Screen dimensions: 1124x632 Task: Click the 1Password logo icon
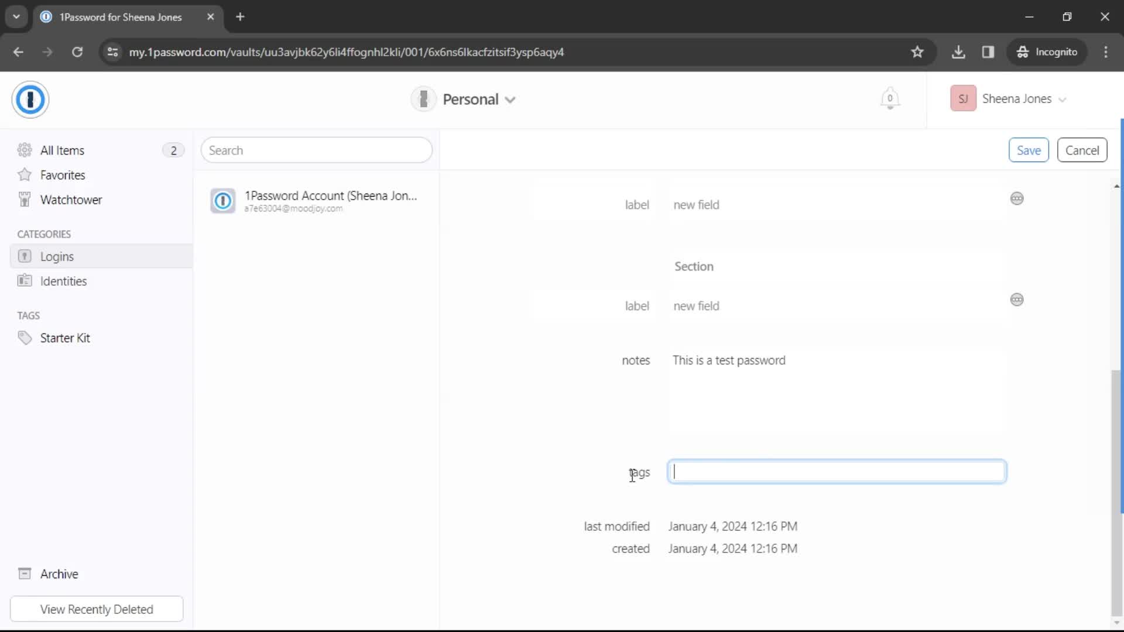point(30,99)
